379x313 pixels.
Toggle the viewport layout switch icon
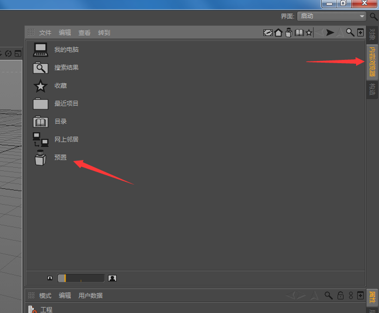18,53
